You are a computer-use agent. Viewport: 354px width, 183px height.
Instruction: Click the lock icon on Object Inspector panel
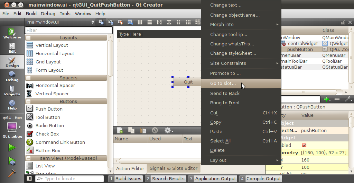[343, 22]
